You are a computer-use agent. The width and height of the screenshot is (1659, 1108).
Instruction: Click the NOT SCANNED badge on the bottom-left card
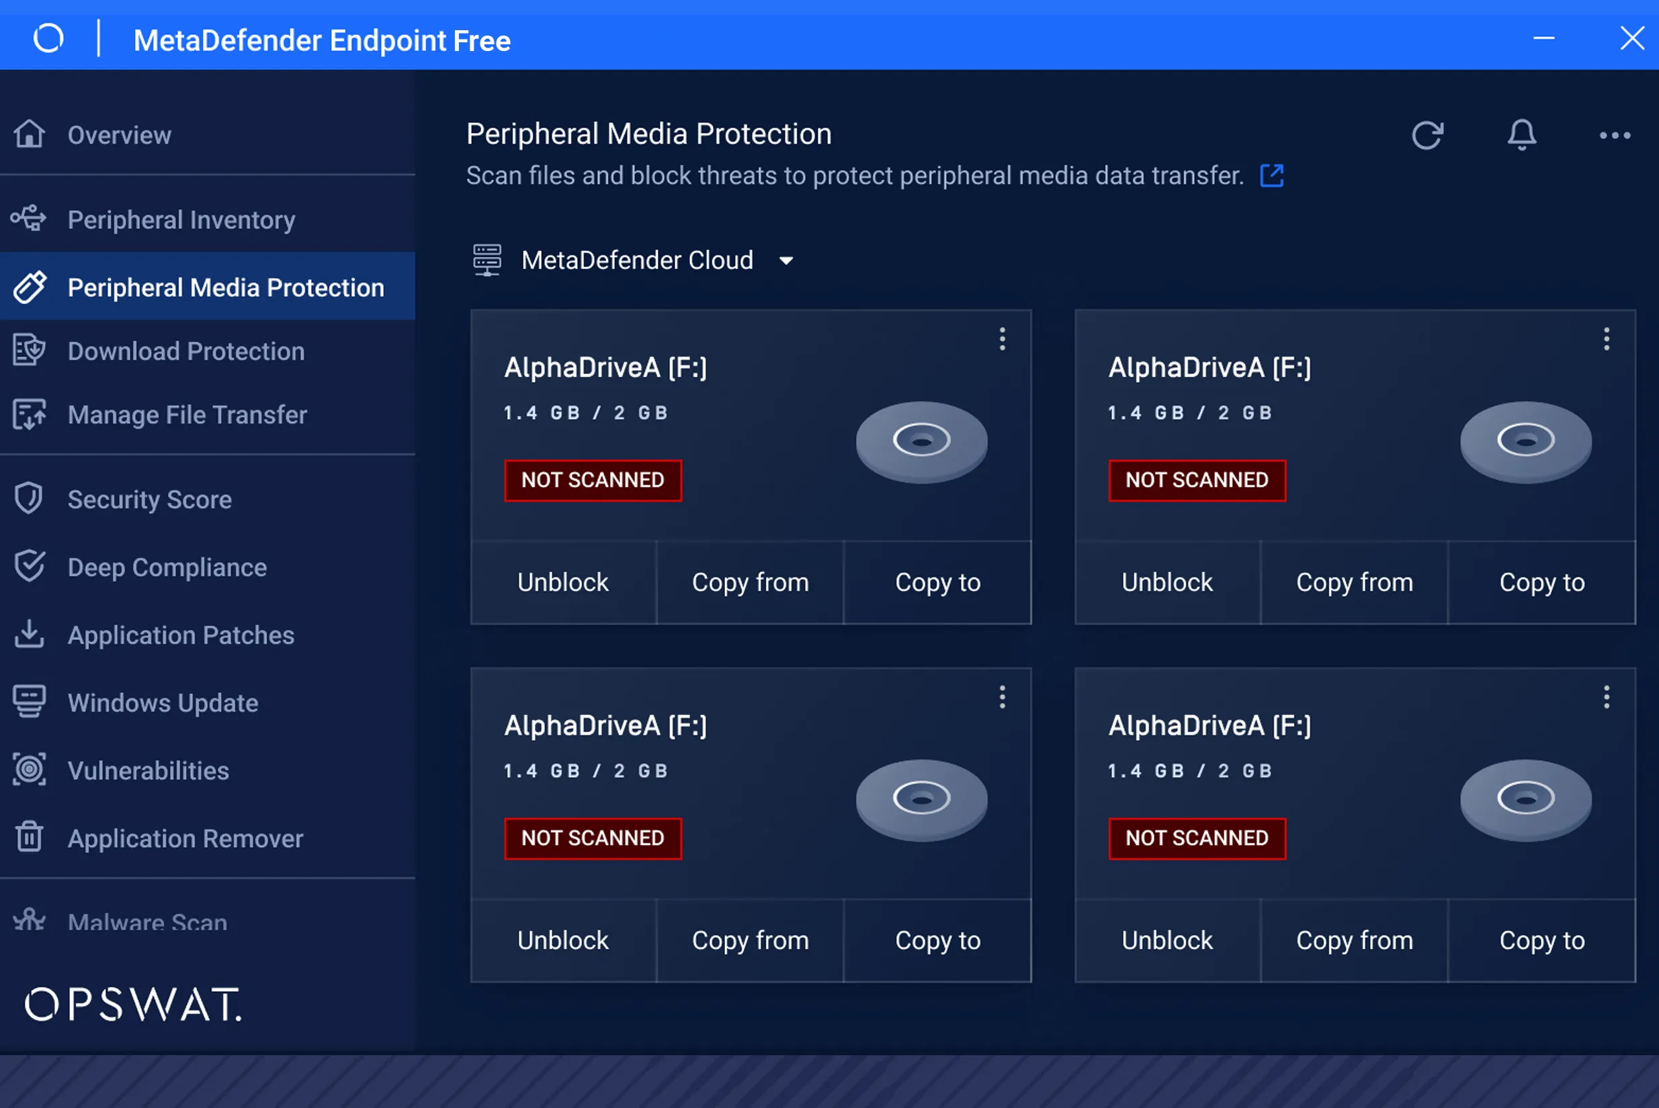point(593,839)
